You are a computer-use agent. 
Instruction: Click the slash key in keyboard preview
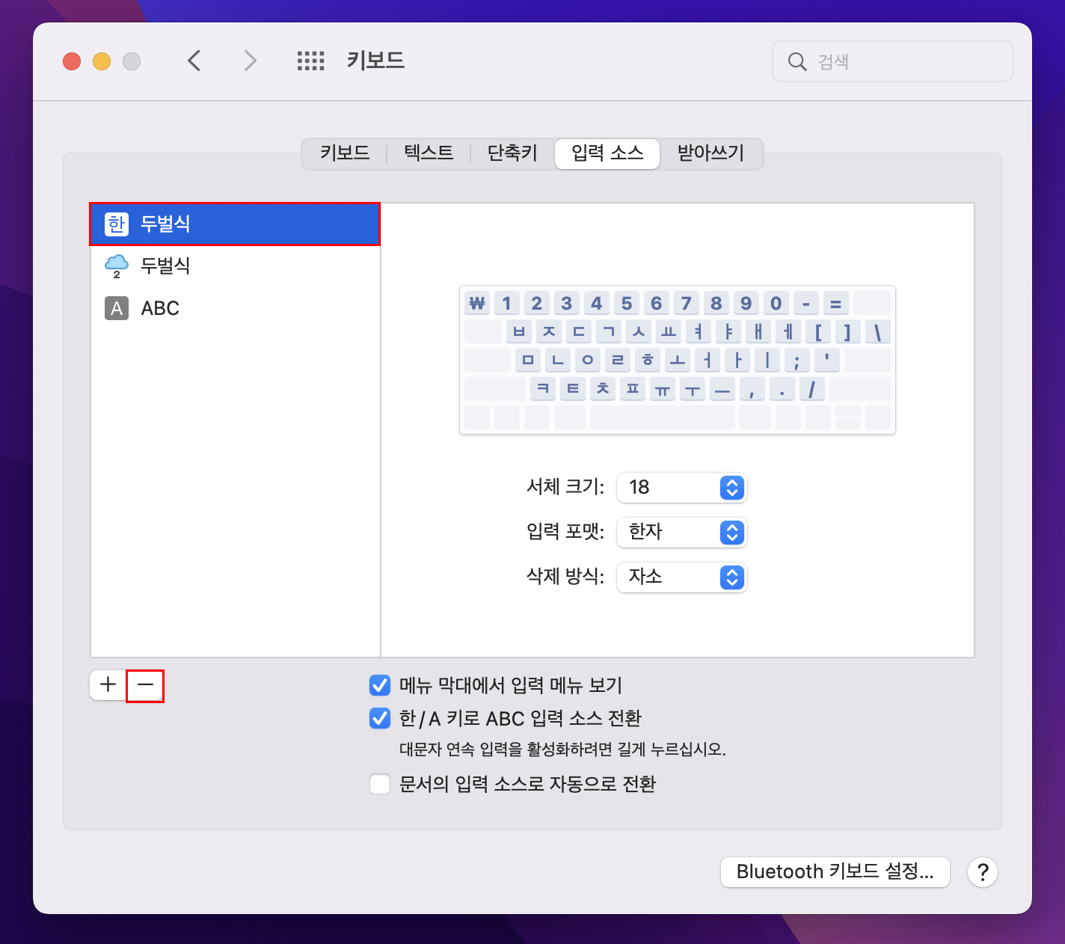(x=812, y=388)
